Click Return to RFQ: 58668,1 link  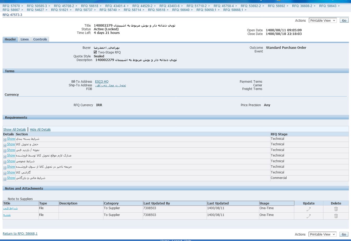[20, 234]
